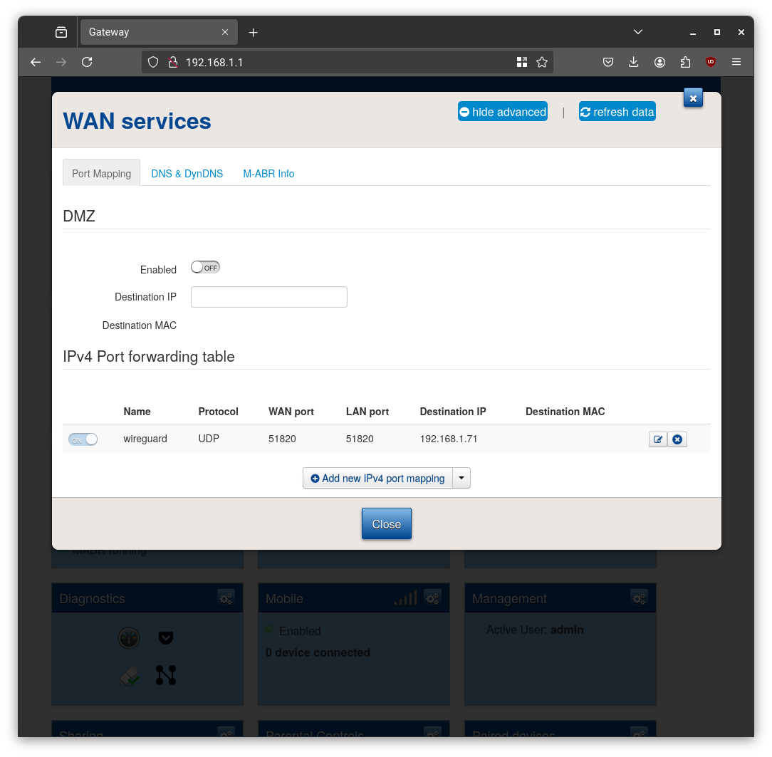Screen dimensions: 772x757
Task: Click inside the Destination IP field
Action: 268,297
